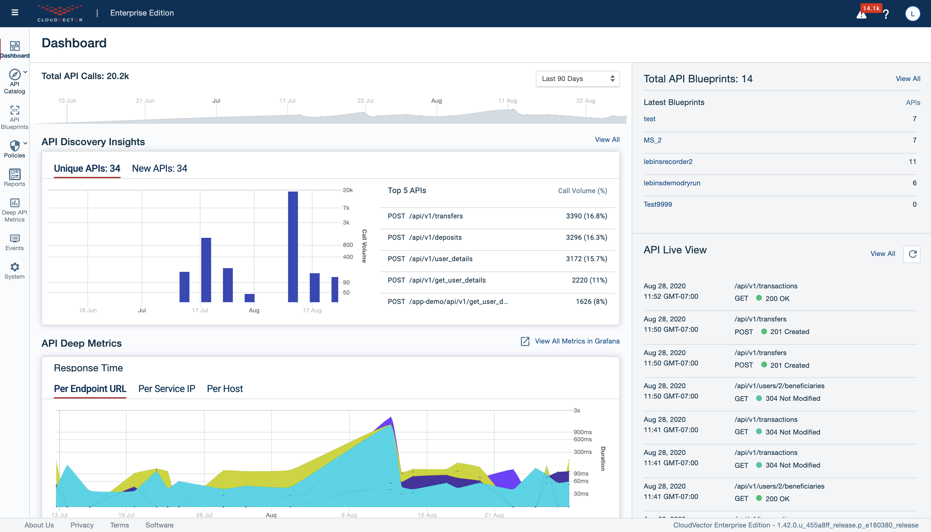Open the lebinsrecorder2 blueprint

tap(667, 161)
